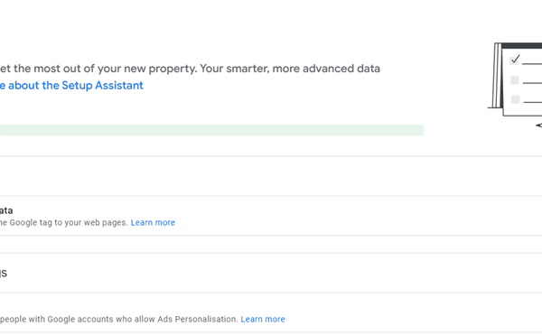Image resolution: width=542 pixels, height=336 pixels.
Task: Click the line next to the ticked checkbox
Action: (x=532, y=63)
